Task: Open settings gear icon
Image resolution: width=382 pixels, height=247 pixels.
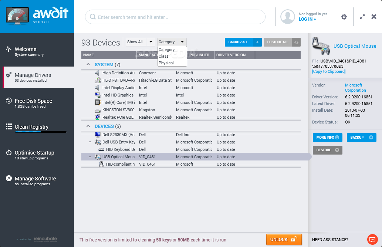Action: [x=344, y=17]
